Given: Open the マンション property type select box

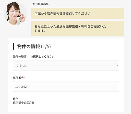Looking at the screenshot, I should (66, 65).
